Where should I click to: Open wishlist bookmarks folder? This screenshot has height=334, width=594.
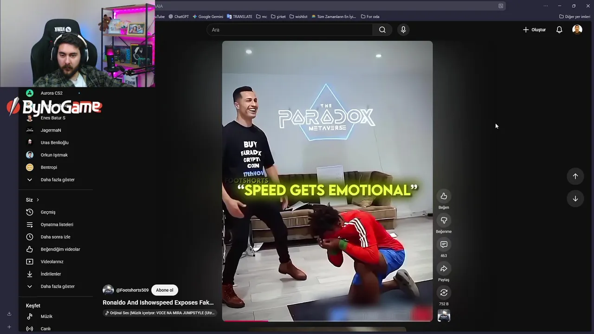(x=298, y=17)
